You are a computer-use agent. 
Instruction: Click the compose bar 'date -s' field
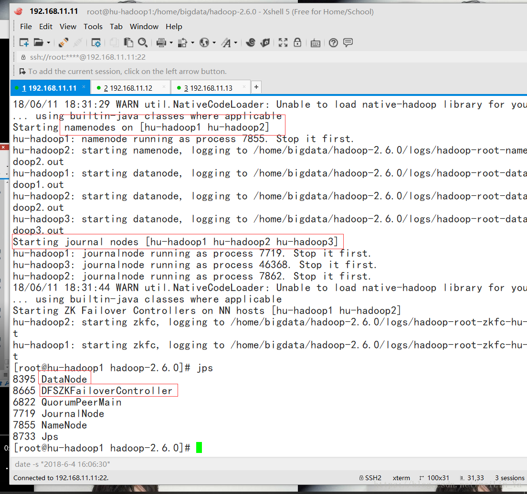pos(269,464)
